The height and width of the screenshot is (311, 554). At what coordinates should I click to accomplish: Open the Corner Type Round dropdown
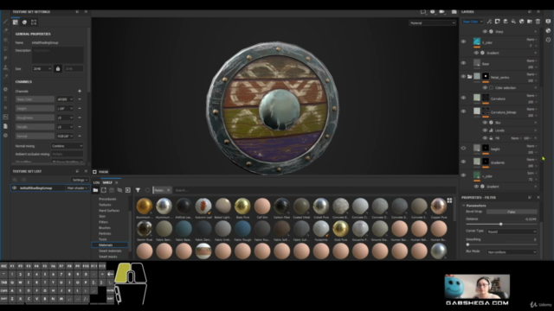tap(512, 232)
